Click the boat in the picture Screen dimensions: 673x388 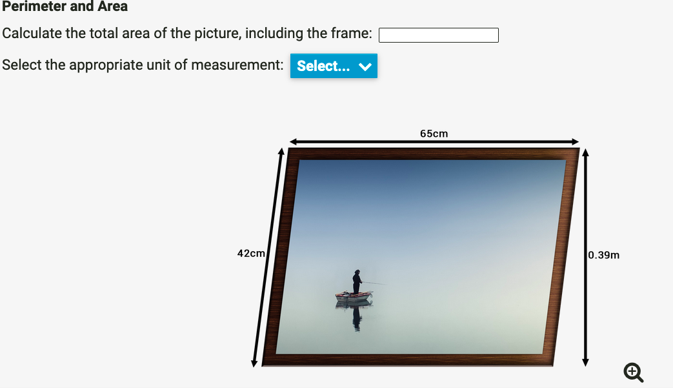[x=354, y=297]
